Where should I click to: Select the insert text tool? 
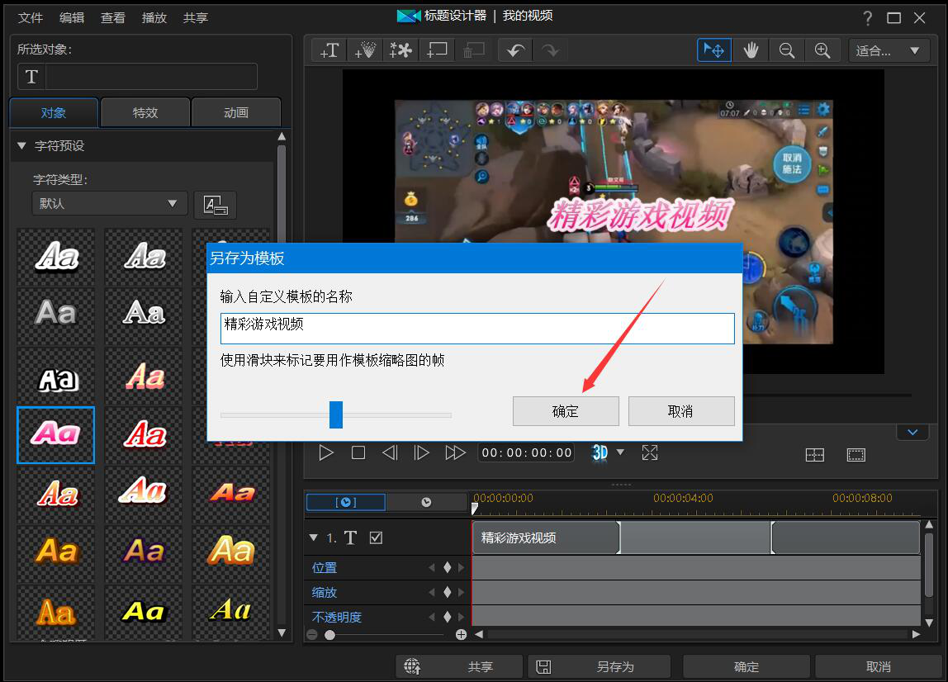click(x=328, y=50)
